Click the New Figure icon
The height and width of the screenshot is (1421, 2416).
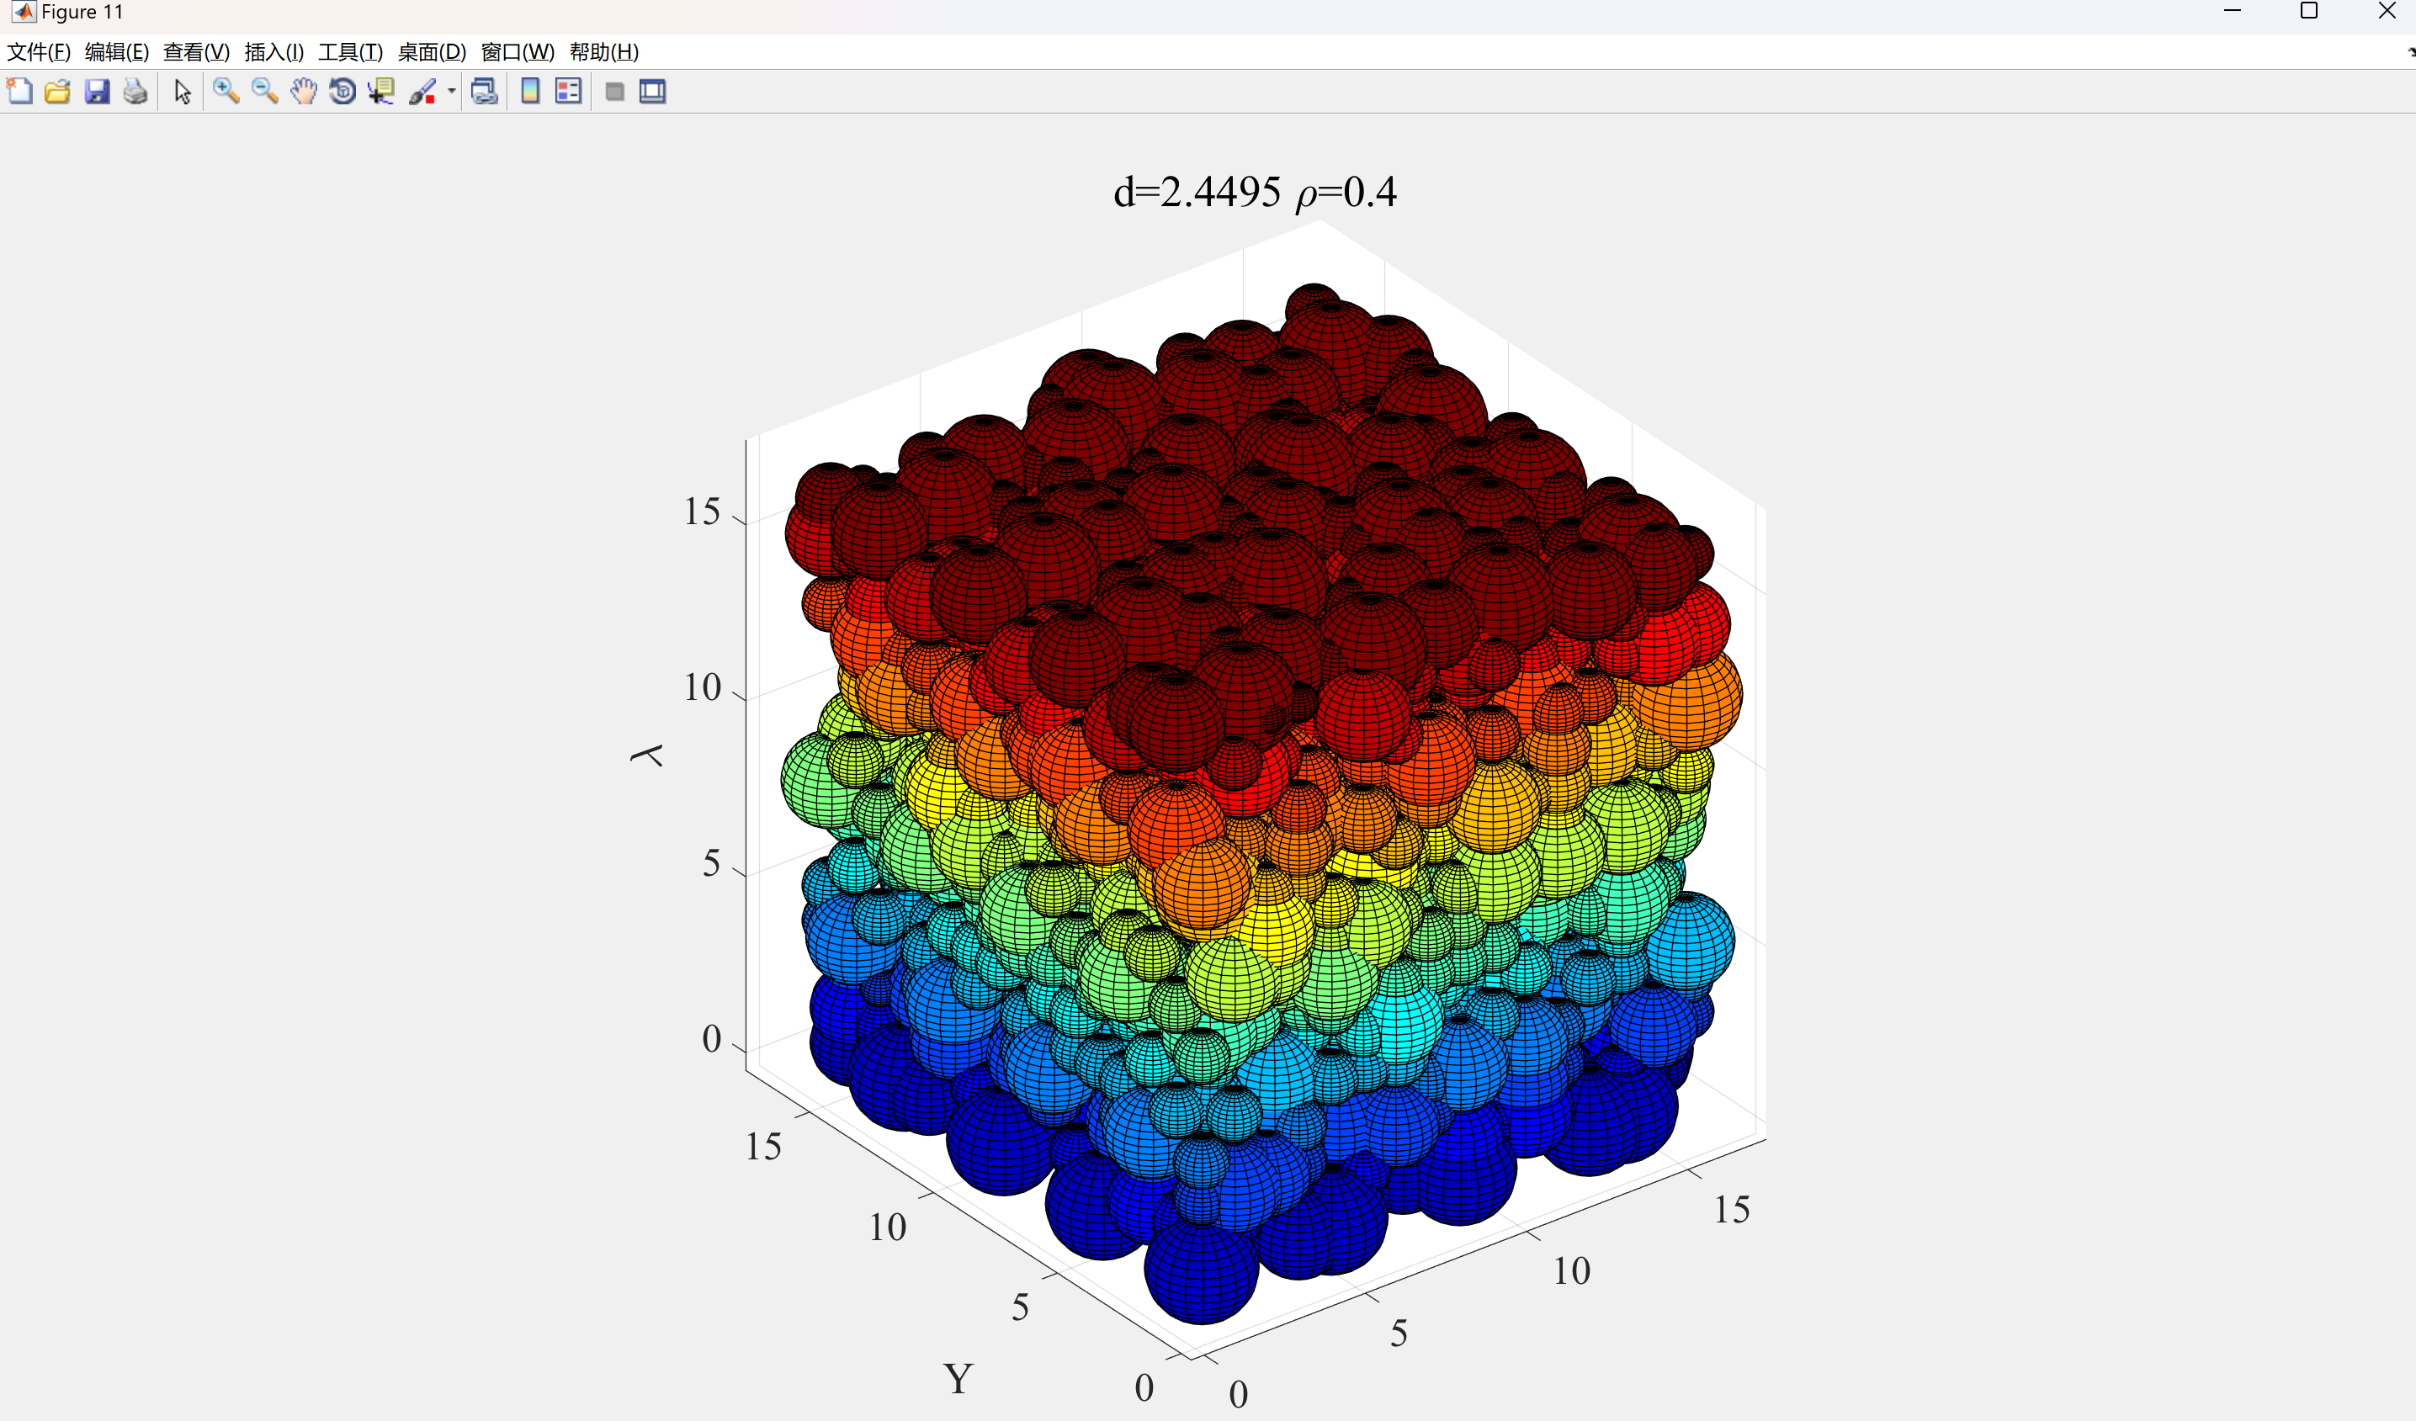tap(20, 92)
